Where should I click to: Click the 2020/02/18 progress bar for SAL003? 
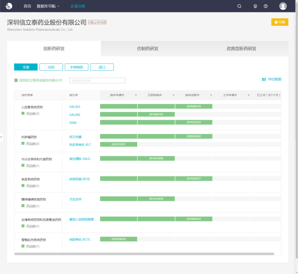point(194,106)
